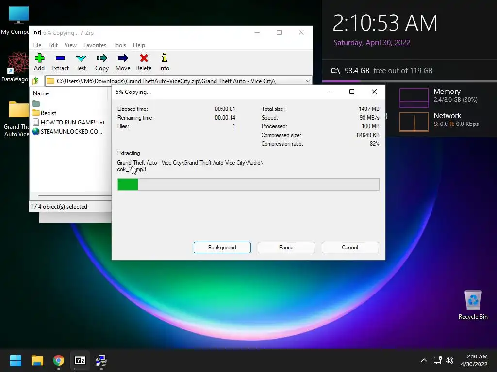The height and width of the screenshot is (372, 497).
Task: Cancel the copying operation
Action: pos(350,248)
